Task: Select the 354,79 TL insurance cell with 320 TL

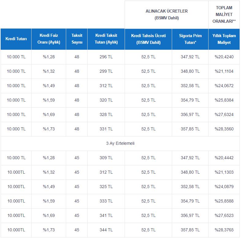Action: point(190,100)
